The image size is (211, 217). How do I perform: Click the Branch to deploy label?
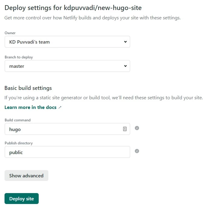point(19,57)
